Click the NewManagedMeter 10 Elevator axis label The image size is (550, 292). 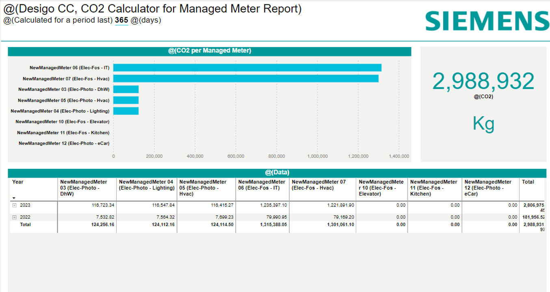pyautogui.click(x=62, y=122)
